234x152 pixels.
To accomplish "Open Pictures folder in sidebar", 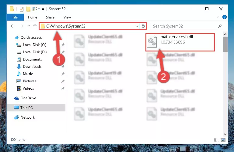I will (30, 81).
